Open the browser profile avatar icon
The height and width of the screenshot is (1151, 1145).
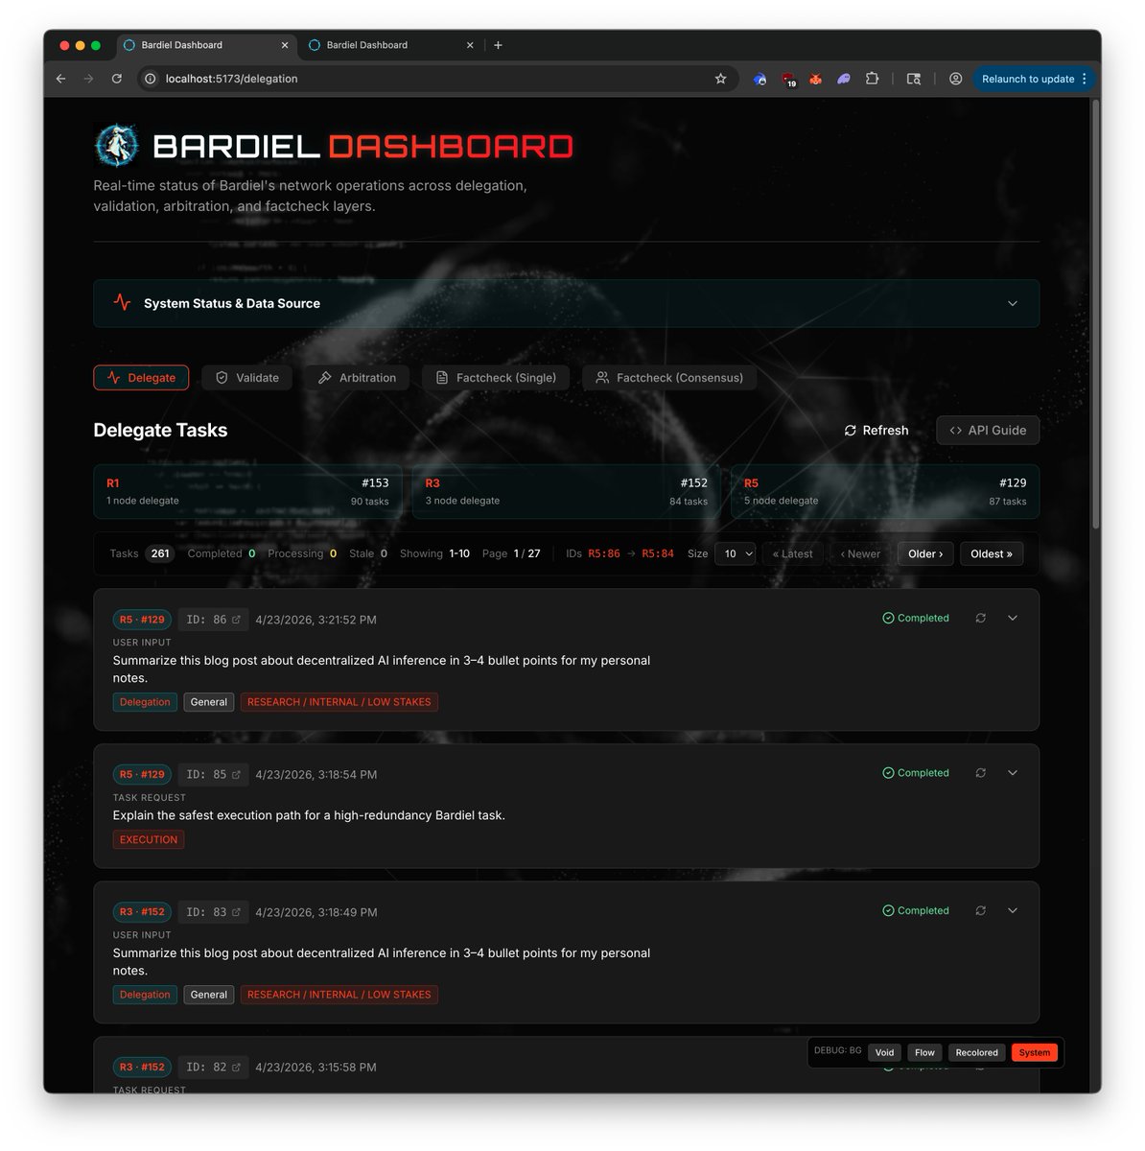point(955,79)
